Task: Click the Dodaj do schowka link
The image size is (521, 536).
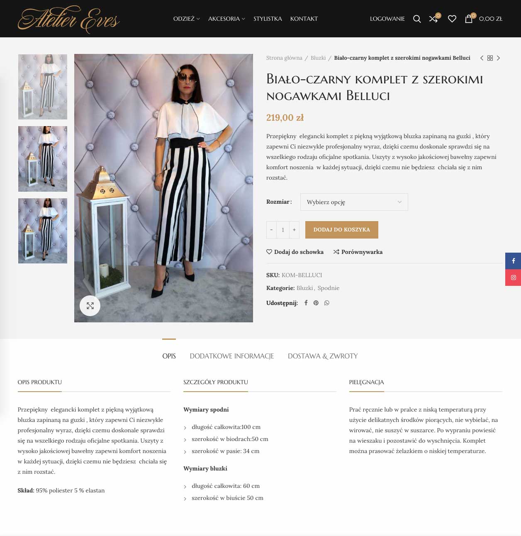Action: 295,252
